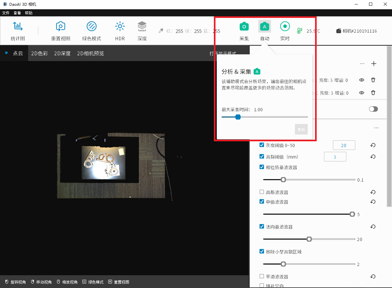The width and height of the screenshot is (392, 288).
Task: Open the 统计图 histogram tool
Action: [x=18, y=27]
